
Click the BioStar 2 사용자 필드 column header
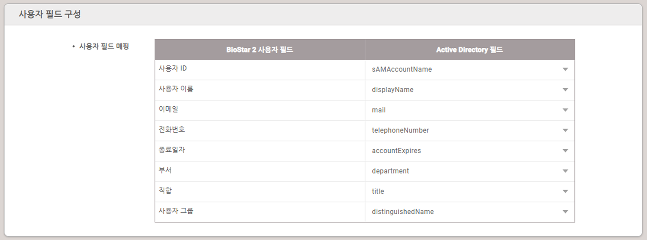260,49
